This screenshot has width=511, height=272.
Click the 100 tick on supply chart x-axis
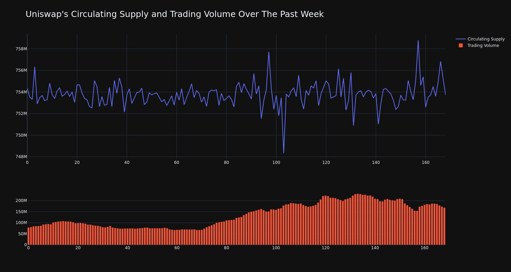click(276, 163)
